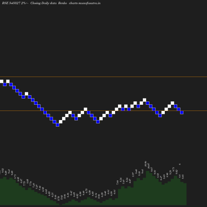Click the lowest blue Renko brick

pos(58,125)
